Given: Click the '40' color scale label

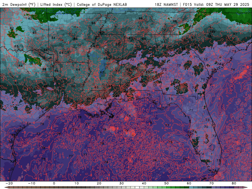Looking at the screenshot, I should 144,183.
